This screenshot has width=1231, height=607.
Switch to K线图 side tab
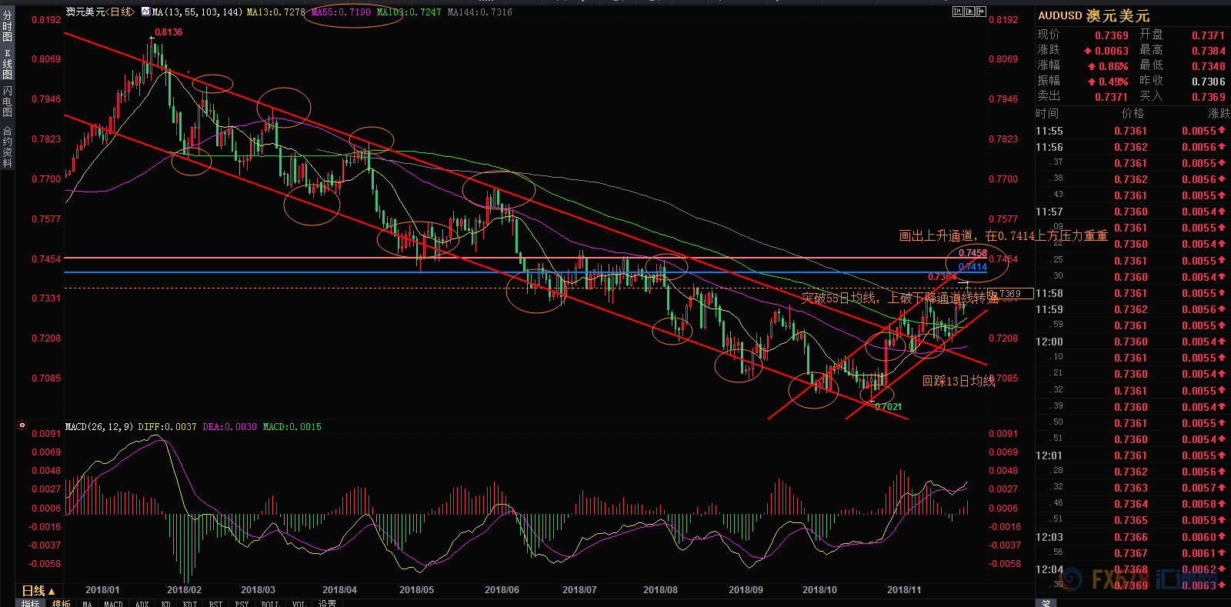pyautogui.click(x=7, y=64)
